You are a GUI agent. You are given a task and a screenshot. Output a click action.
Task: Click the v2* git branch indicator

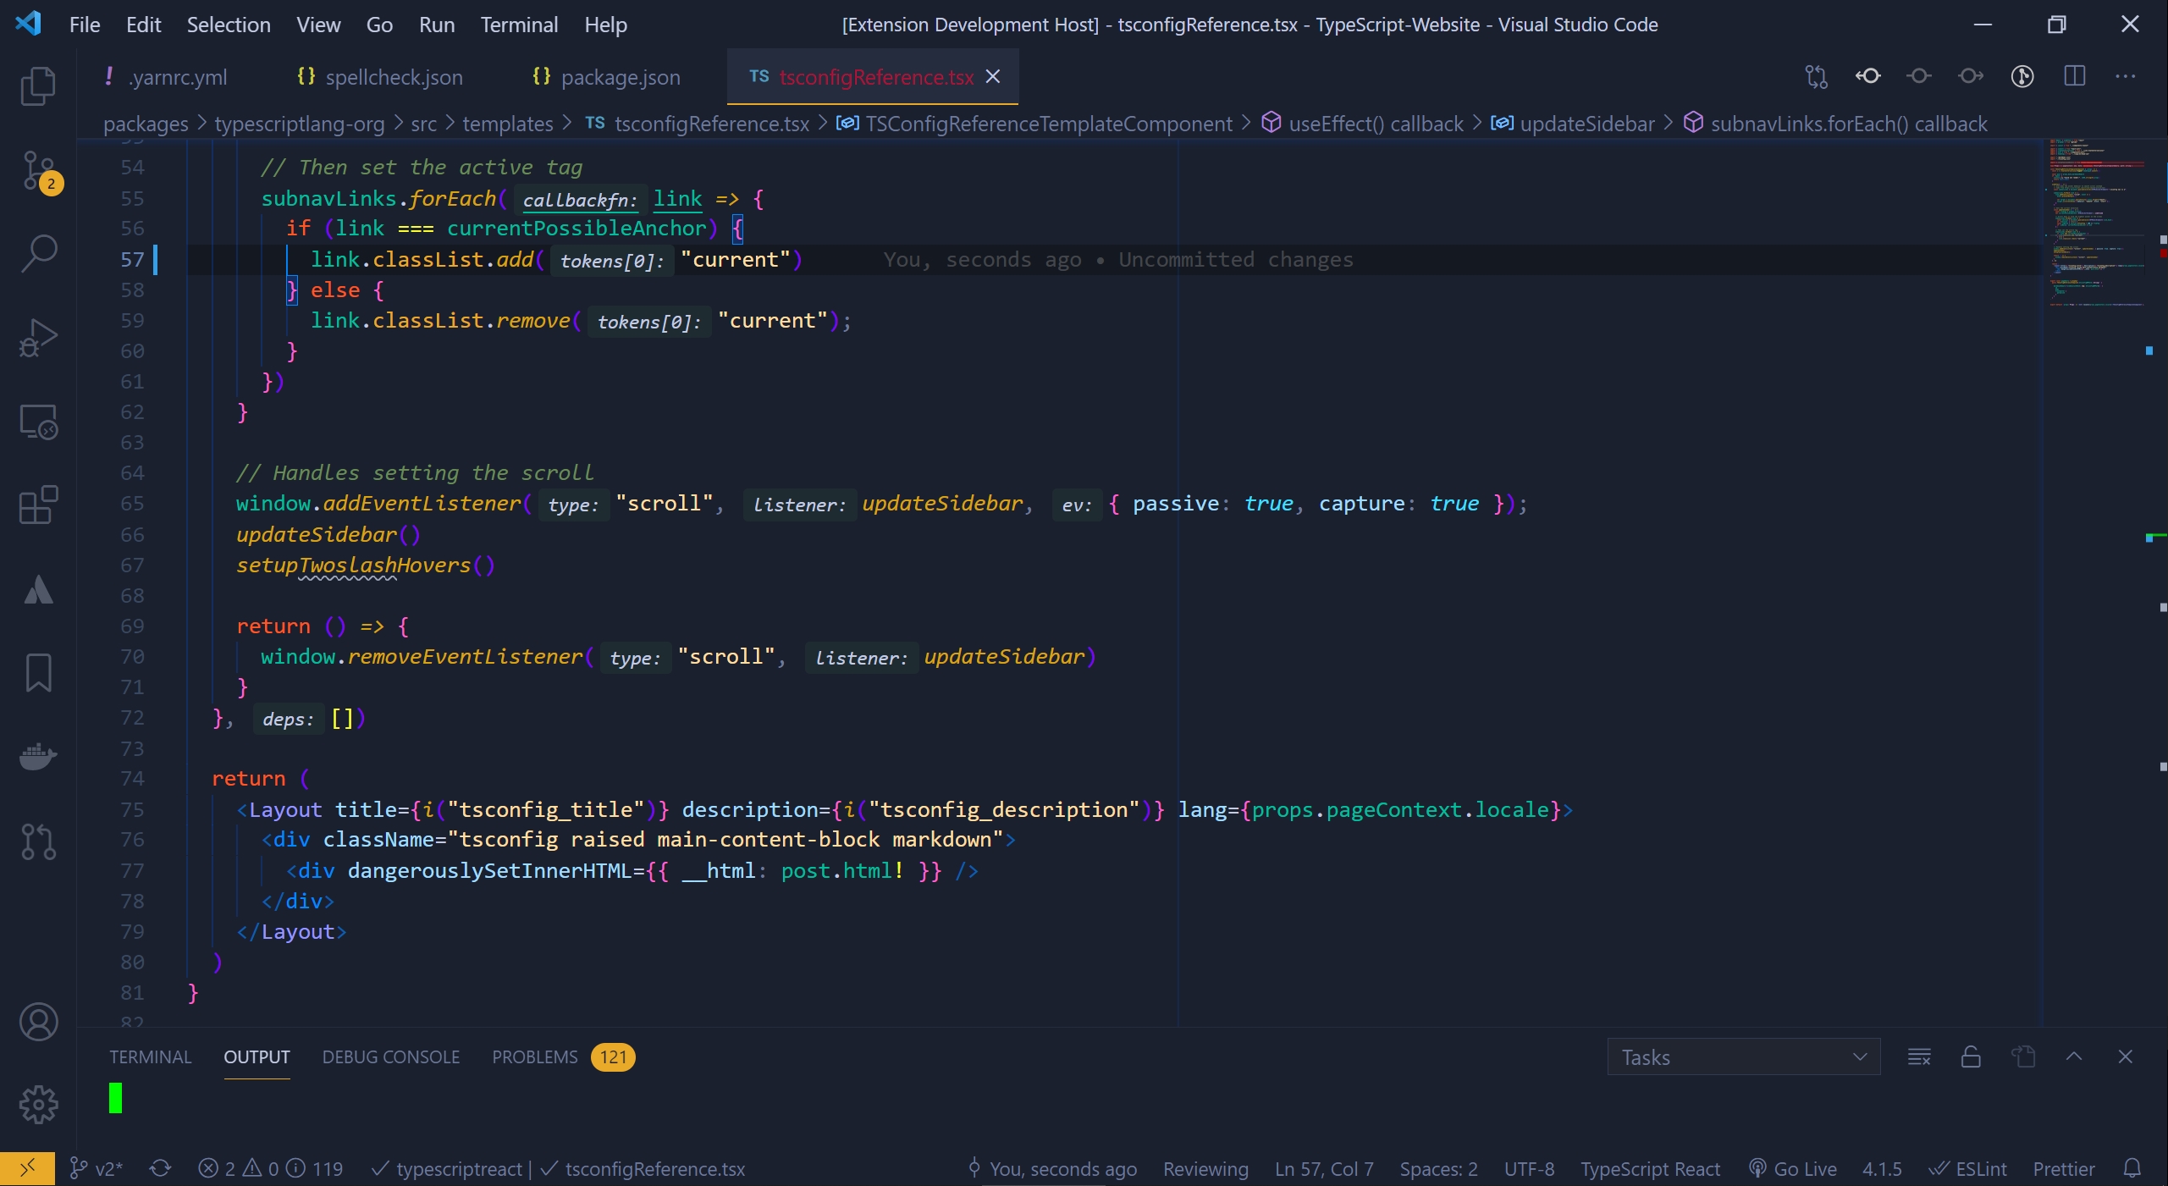pyautogui.click(x=97, y=1169)
